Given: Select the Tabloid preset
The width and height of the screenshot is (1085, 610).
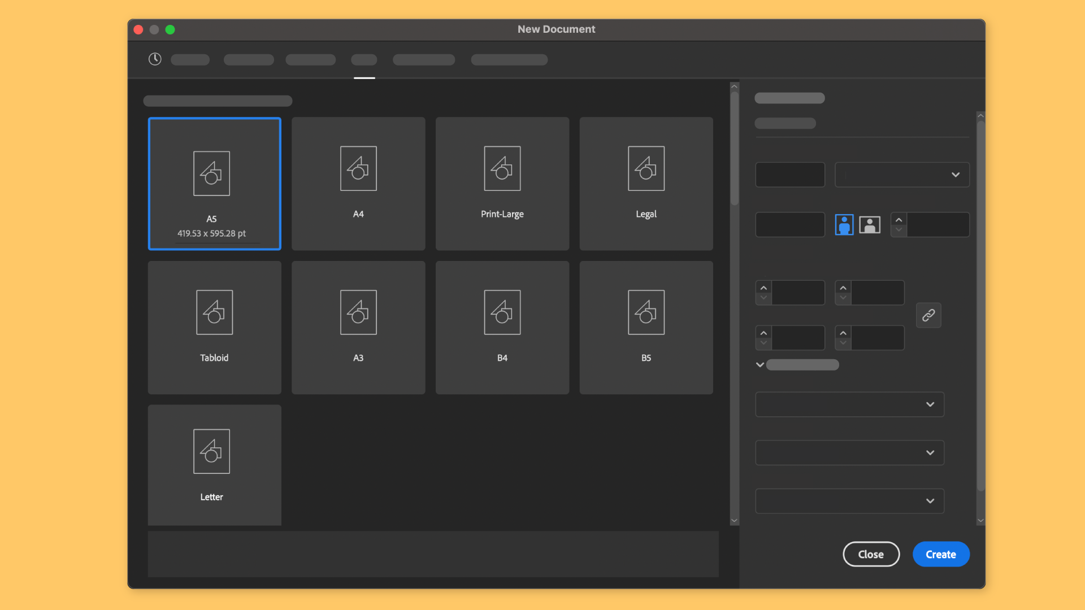Looking at the screenshot, I should (214, 328).
